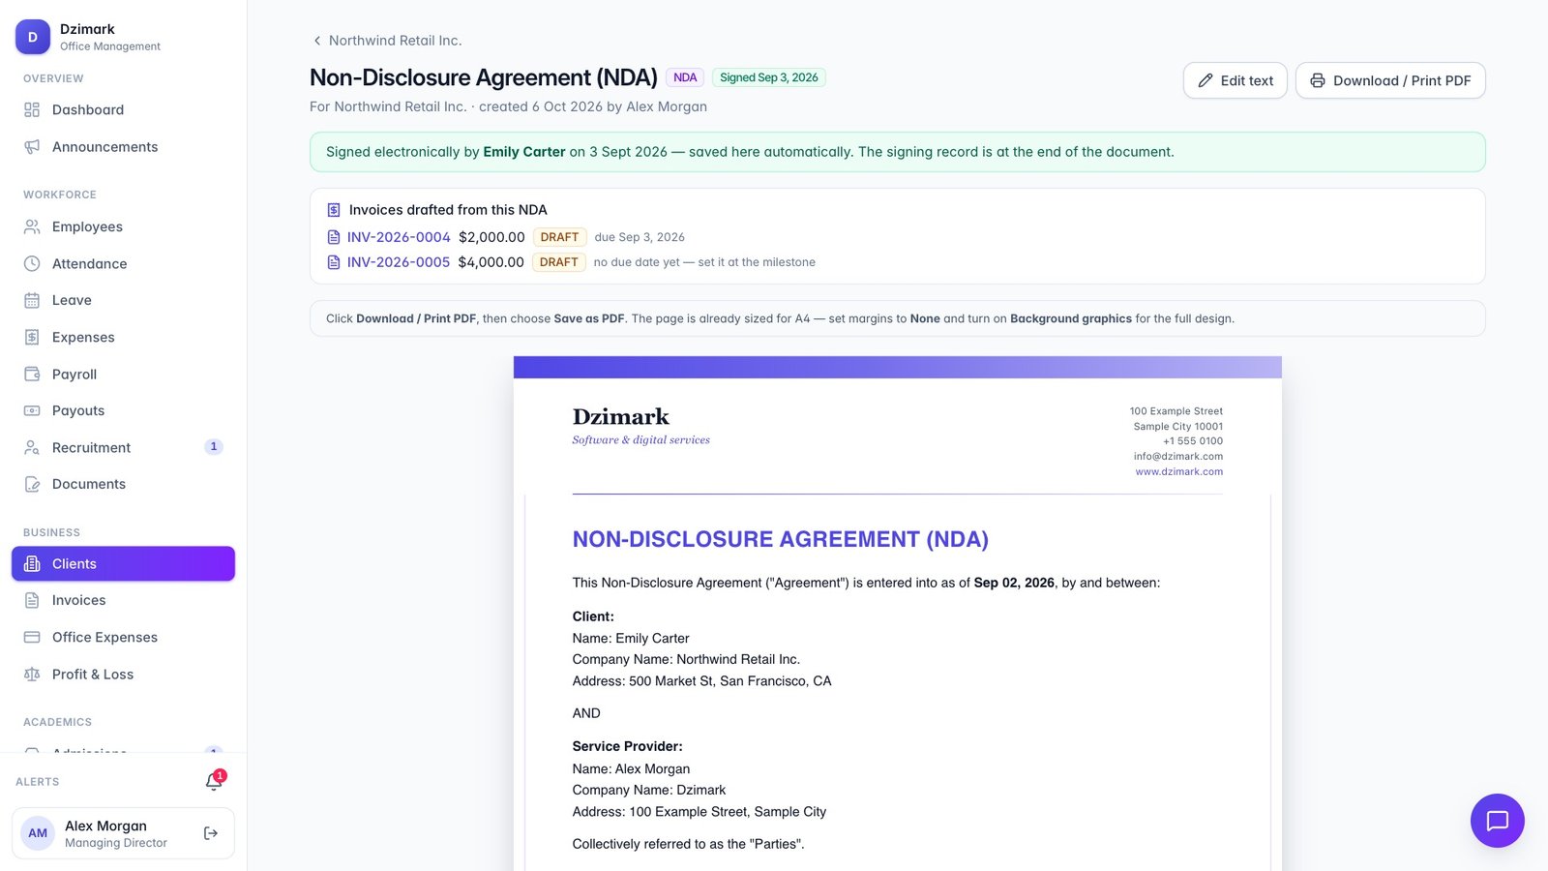
Task: Click the Profit & Loss scales icon
Action: pyautogui.click(x=32, y=674)
